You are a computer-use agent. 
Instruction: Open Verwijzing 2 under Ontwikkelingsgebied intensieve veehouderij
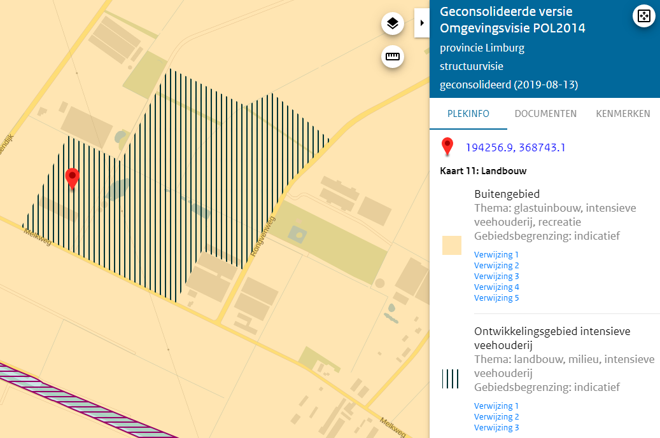pos(496,416)
